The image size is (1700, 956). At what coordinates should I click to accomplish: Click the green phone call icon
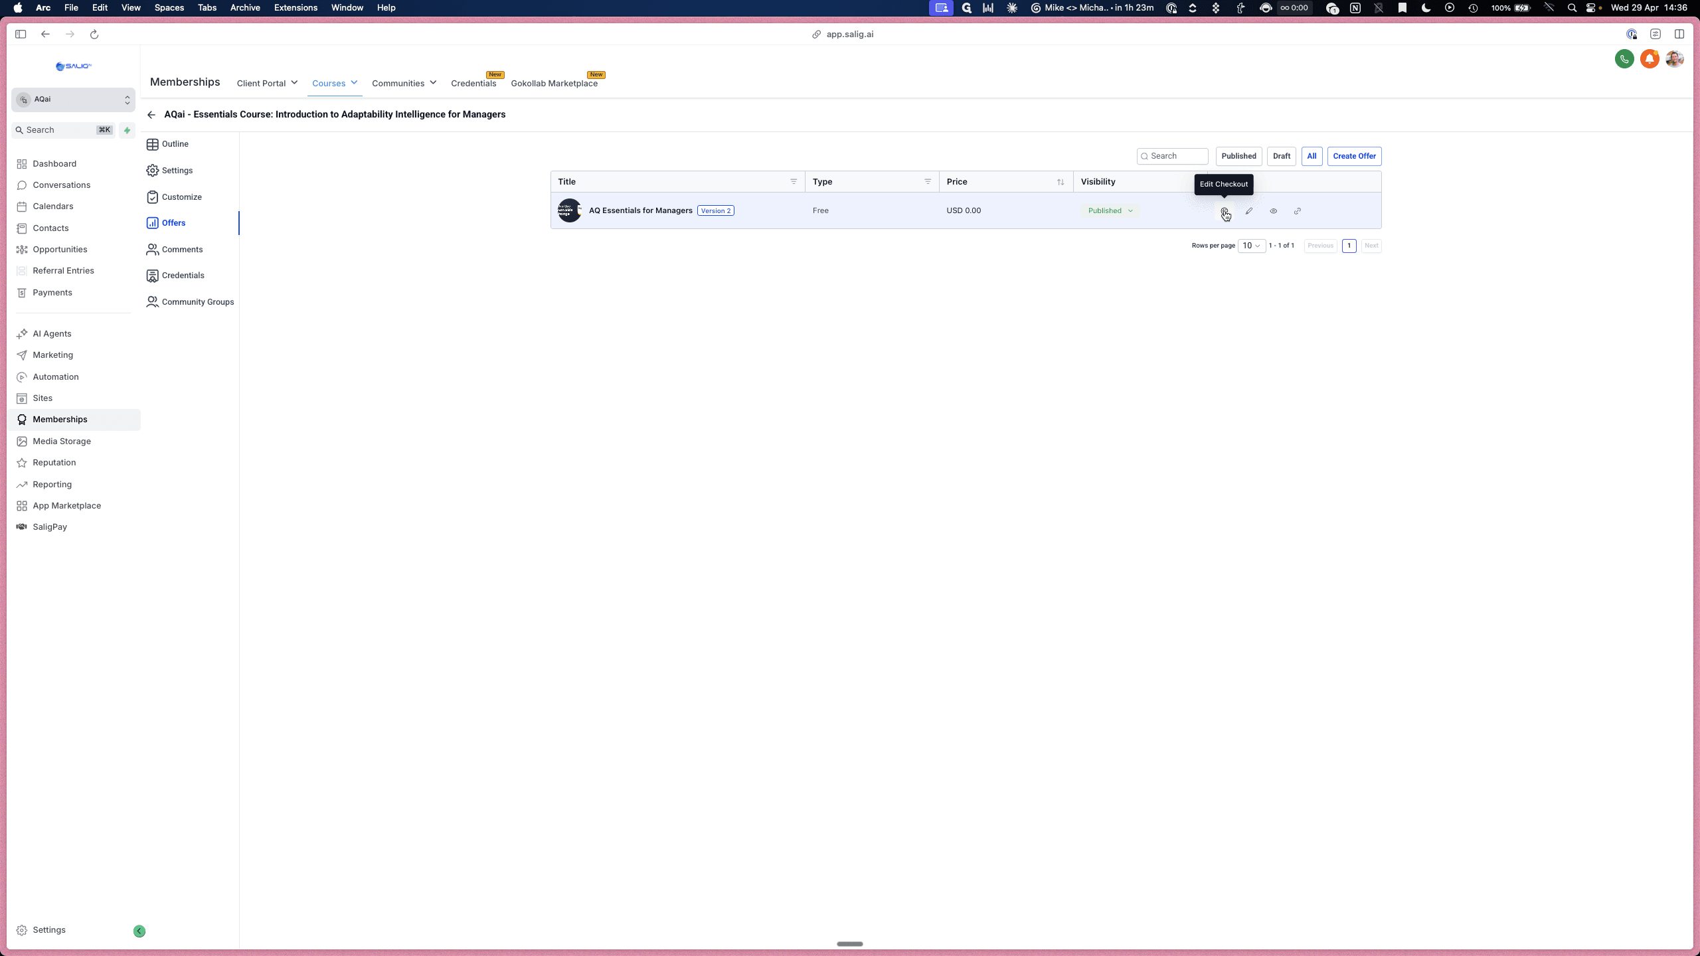pyautogui.click(x=1624, y=59)
